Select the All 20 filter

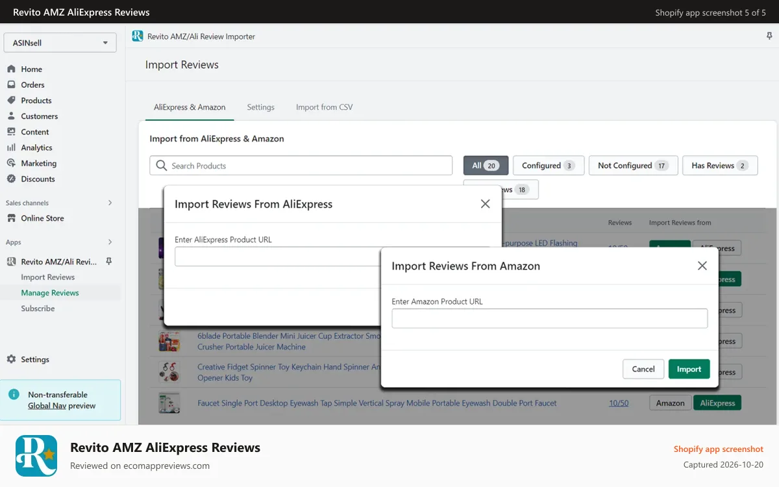[x=486, y=166]
